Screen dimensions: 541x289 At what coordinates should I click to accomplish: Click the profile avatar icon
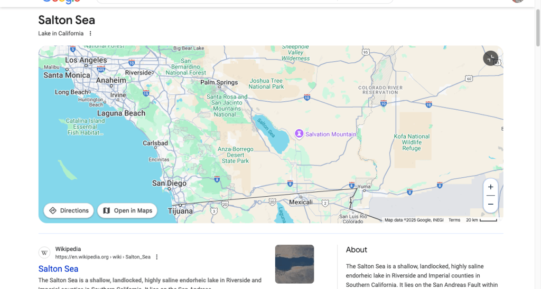[518, 1]
